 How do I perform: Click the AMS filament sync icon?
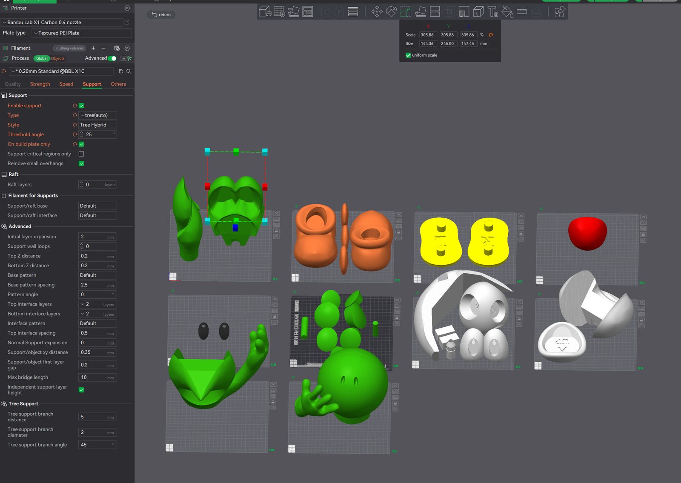(x=117, y=48)
